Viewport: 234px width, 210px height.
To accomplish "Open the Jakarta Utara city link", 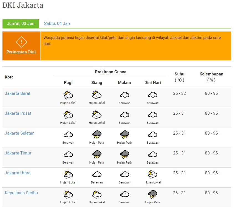I will (x=17, y=173).
